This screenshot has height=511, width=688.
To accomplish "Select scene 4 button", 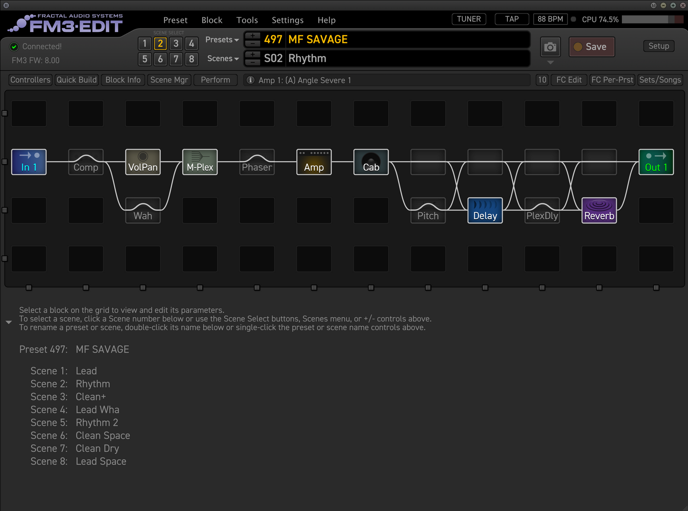I will click(191, 43).
